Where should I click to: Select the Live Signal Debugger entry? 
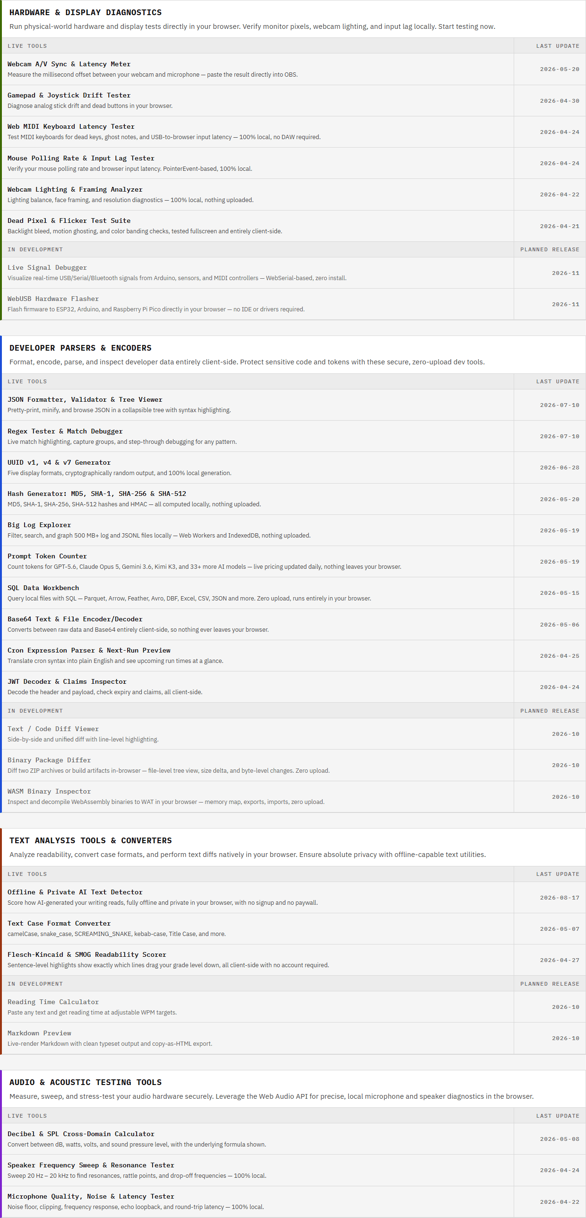coord(47,268)
